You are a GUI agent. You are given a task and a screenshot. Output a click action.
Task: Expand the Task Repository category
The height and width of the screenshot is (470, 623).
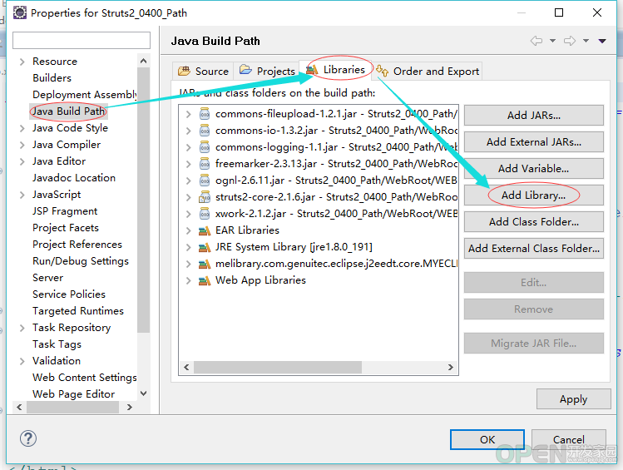point(22,328)
